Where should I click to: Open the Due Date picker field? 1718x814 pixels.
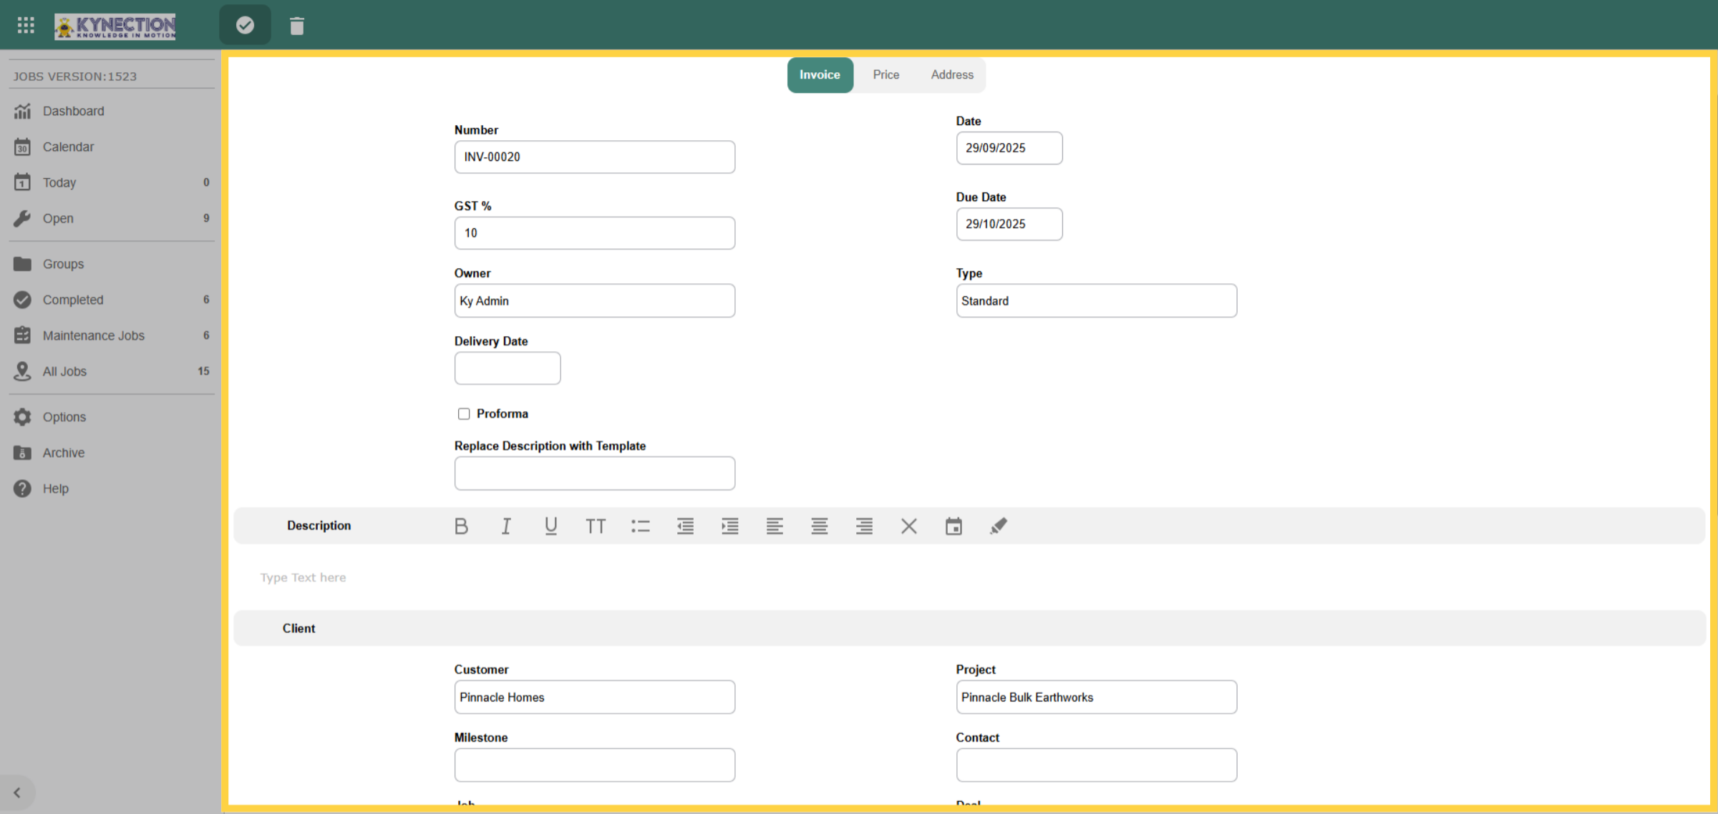[1009, 224]
